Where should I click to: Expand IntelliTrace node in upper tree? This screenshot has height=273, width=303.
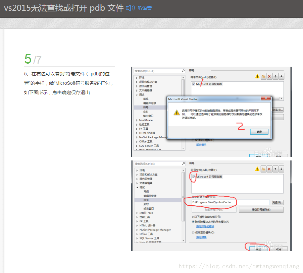[137, 120]
